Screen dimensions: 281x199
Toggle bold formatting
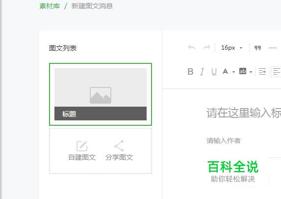click(x=190, y=71)
